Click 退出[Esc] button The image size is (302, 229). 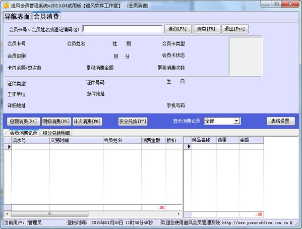[x=235, y=29]
